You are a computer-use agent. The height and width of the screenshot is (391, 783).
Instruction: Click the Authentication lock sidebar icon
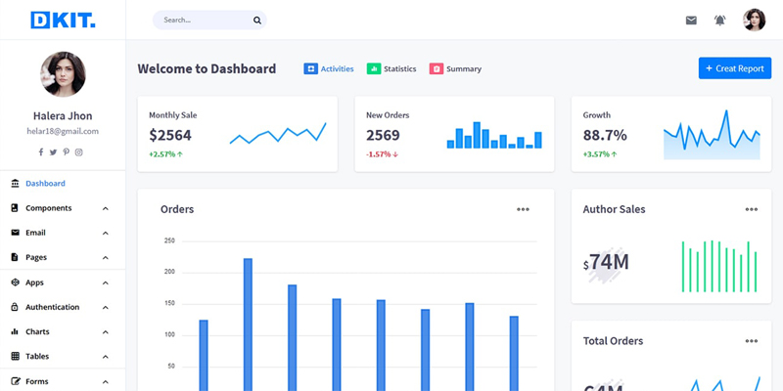pyautogui.click(x=15, y=307)
